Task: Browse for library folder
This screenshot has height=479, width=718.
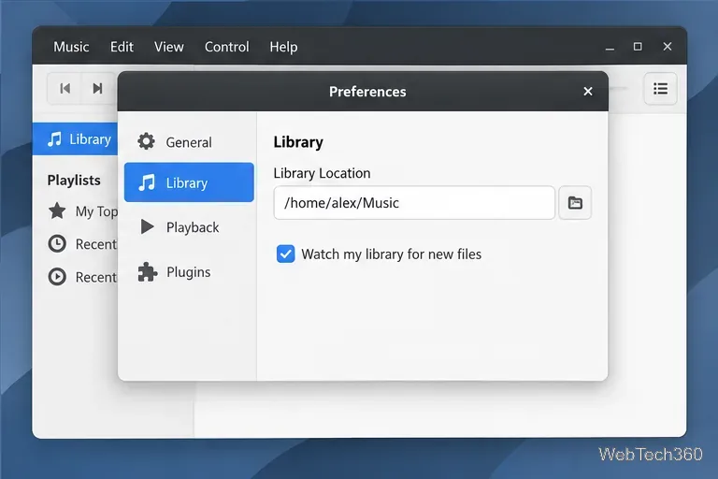Action: point(575,203)
